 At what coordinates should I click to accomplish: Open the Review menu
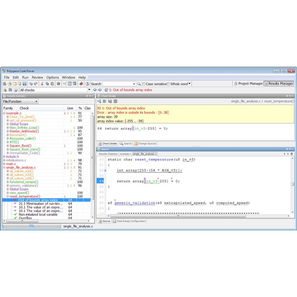tap(37, 77)
